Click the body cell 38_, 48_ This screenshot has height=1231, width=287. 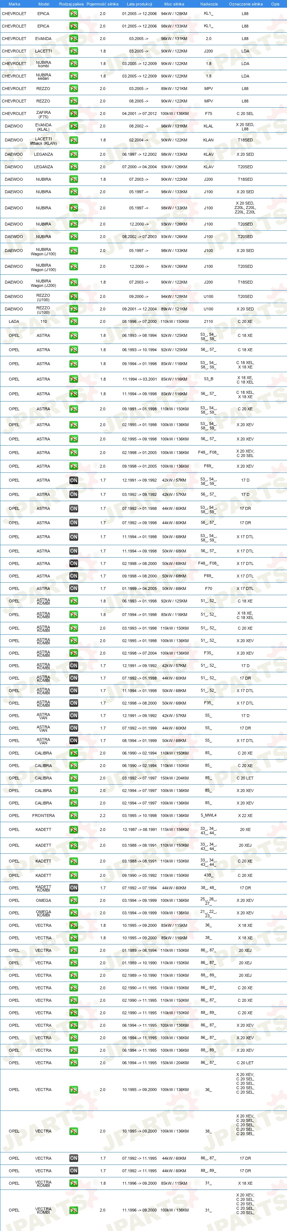coord(209,888)
